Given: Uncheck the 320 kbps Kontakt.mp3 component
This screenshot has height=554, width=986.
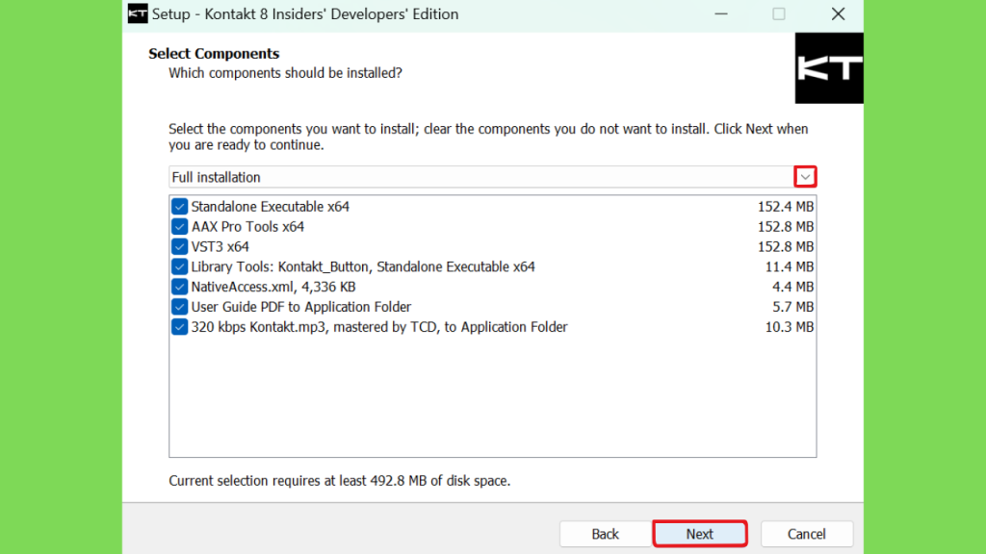Looking at the screenshot, I should click(x=179, y=327).
